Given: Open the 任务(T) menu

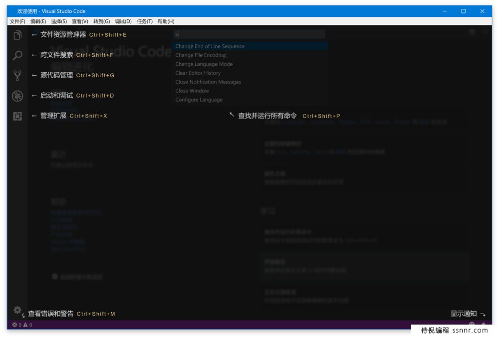Looking at the screenshot, I should click(x=145, y=21).
